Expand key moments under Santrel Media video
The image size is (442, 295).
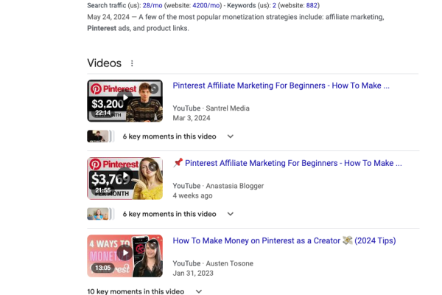pyautogui.click(x=231, y=136)
